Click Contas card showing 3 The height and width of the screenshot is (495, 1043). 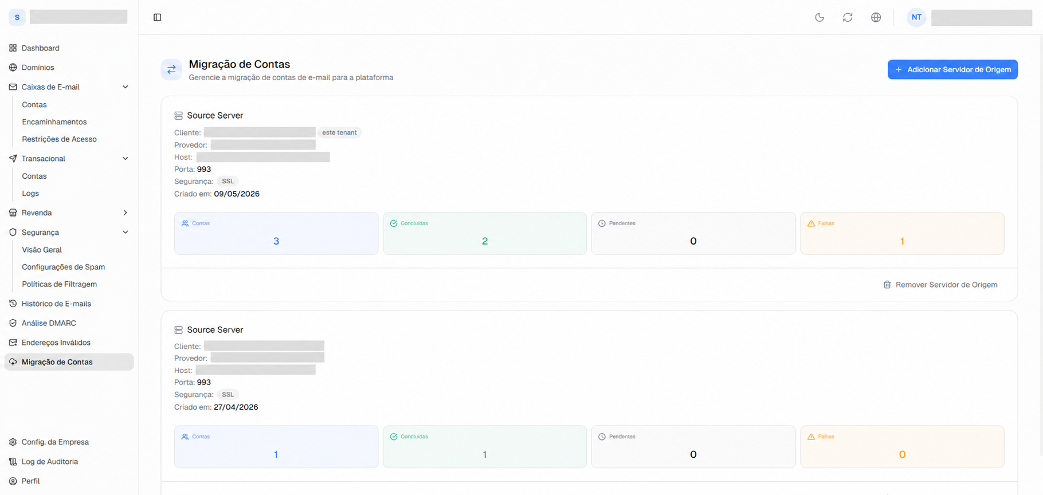[276, 234]
